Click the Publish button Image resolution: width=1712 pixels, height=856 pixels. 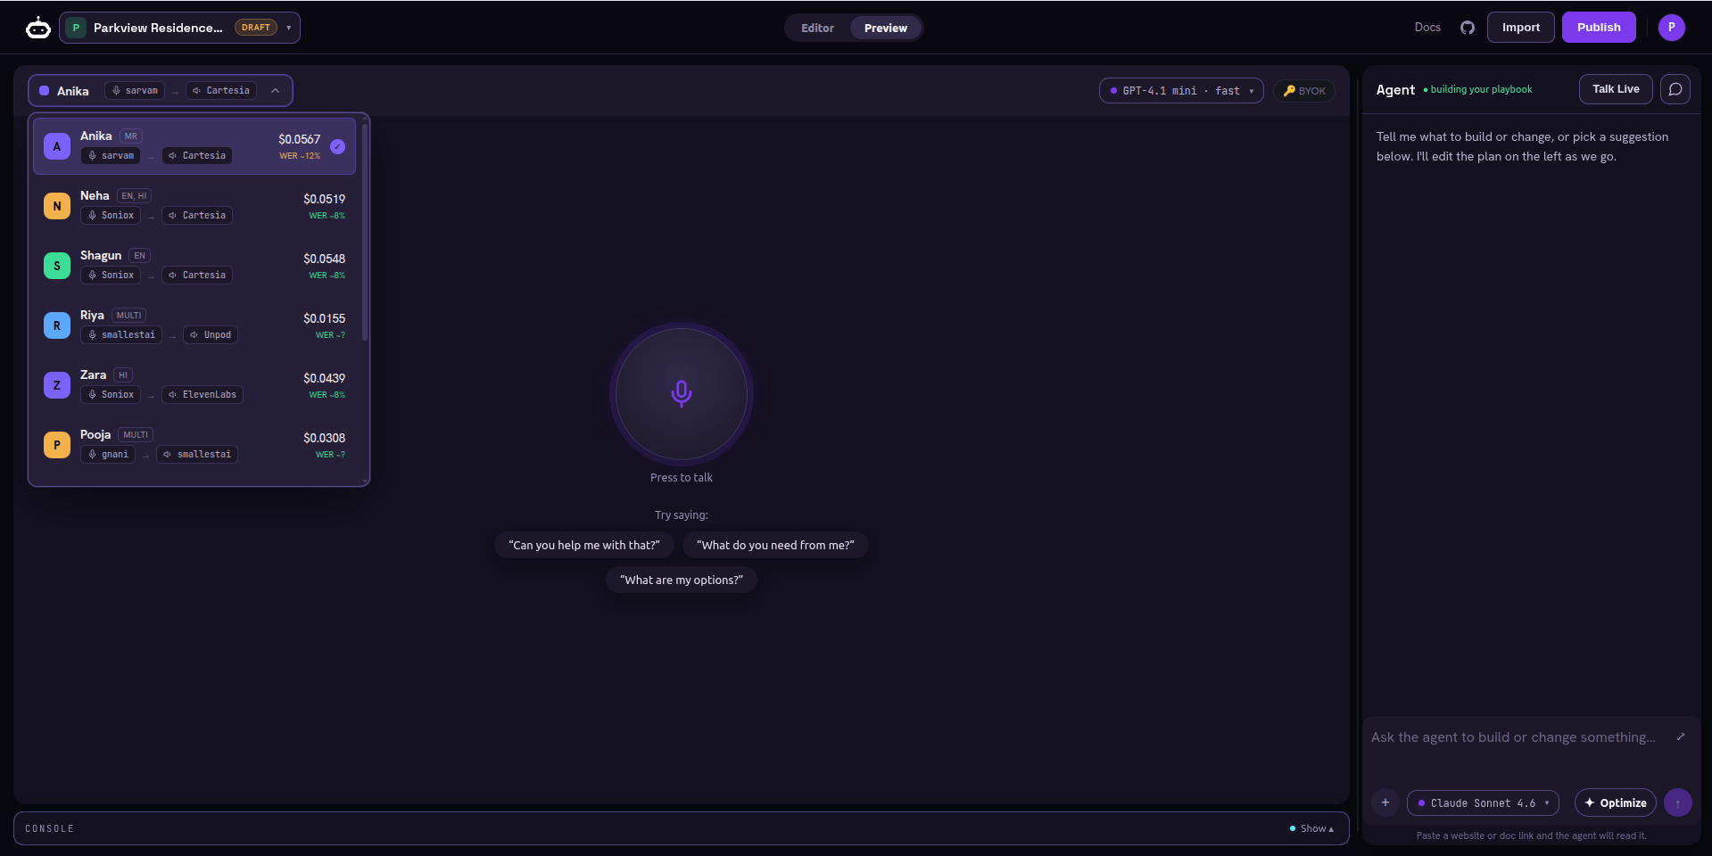coord(1599,28)
